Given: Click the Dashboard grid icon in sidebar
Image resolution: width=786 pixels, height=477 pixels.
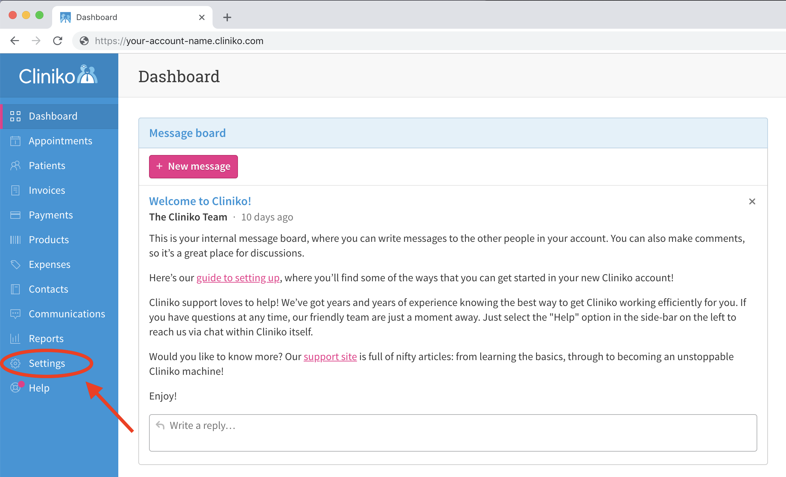Looking at the screenshot, I should pyautogui.click(x=15, y=116).
